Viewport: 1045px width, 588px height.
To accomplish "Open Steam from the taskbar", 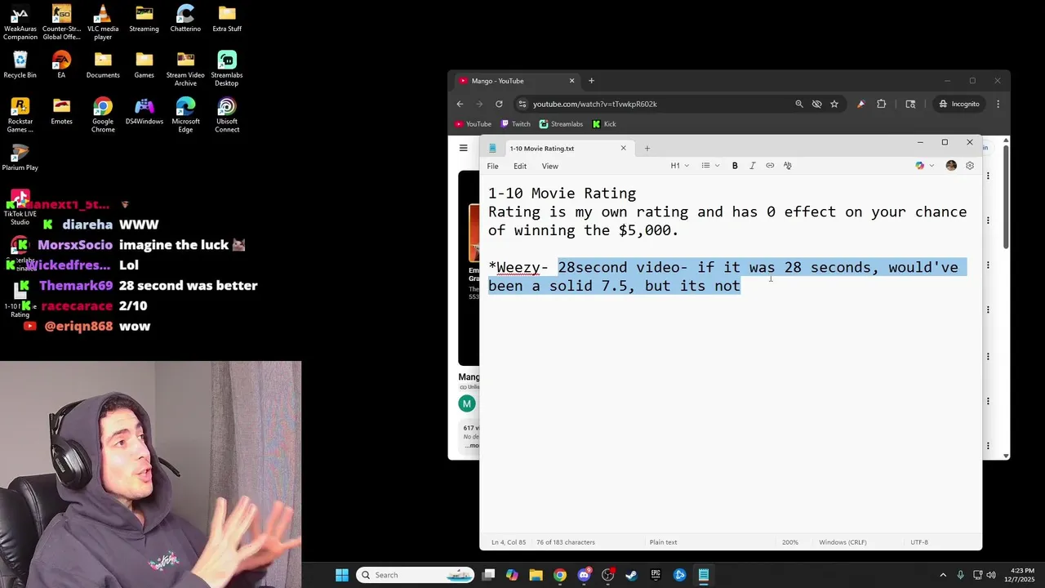I will point(631,575).
